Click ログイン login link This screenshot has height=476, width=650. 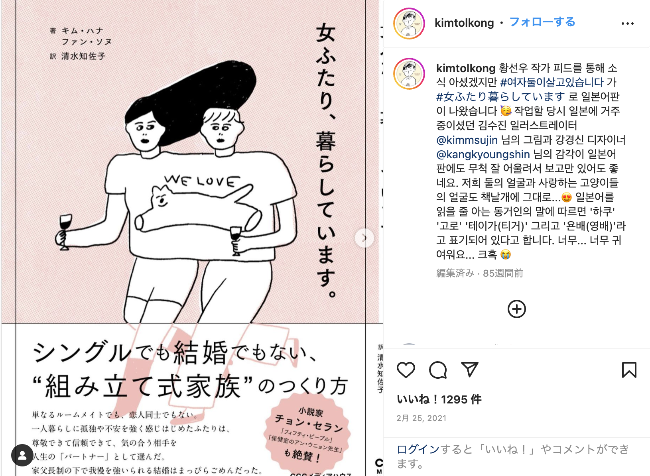point(418,449)
